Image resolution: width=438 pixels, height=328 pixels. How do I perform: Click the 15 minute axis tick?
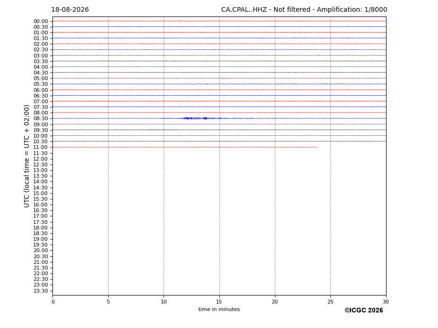(x=219, y=302)
